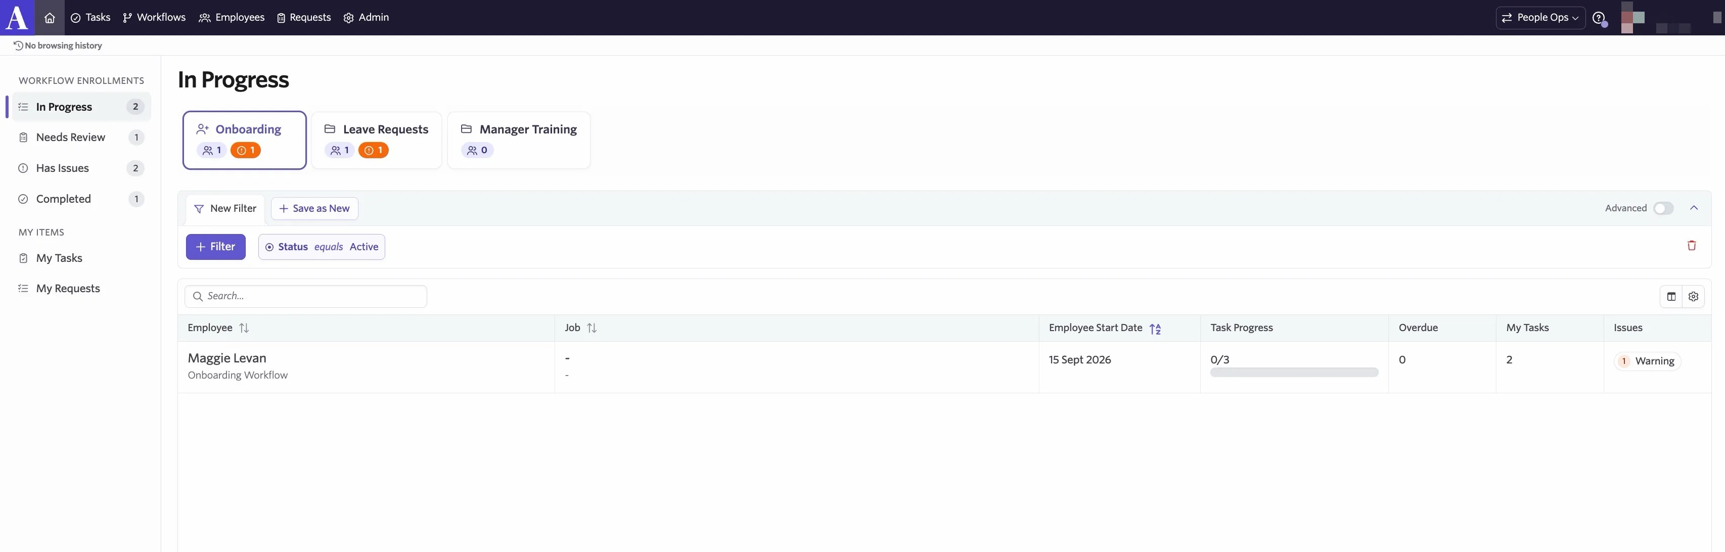Open the Admin menu
Viewport: 1725px width, 552px height.
[x=367, y=17]
